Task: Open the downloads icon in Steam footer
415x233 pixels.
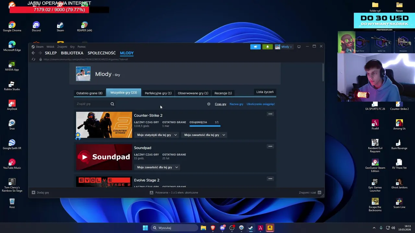Action: (151, 193)
